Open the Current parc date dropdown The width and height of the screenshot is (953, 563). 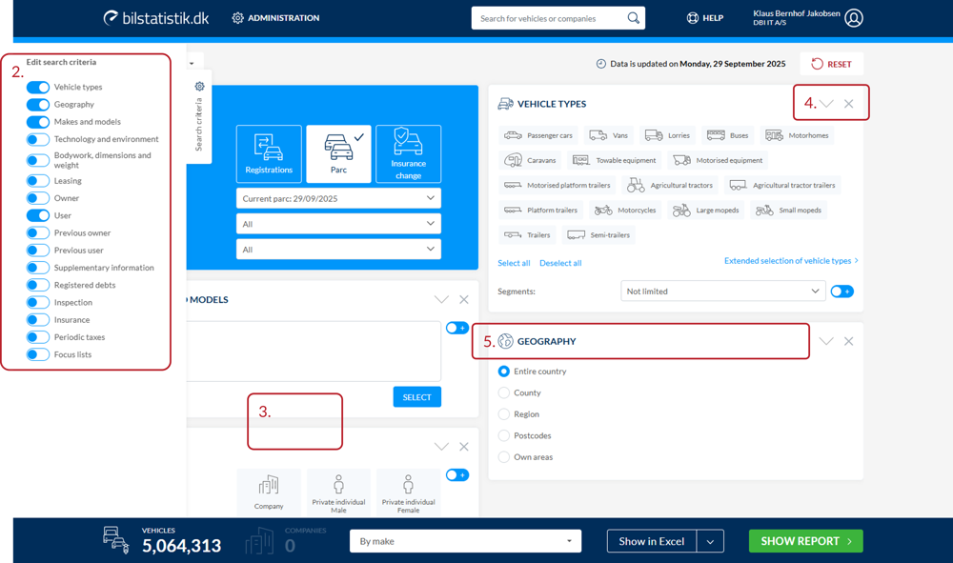pos(338,198)
